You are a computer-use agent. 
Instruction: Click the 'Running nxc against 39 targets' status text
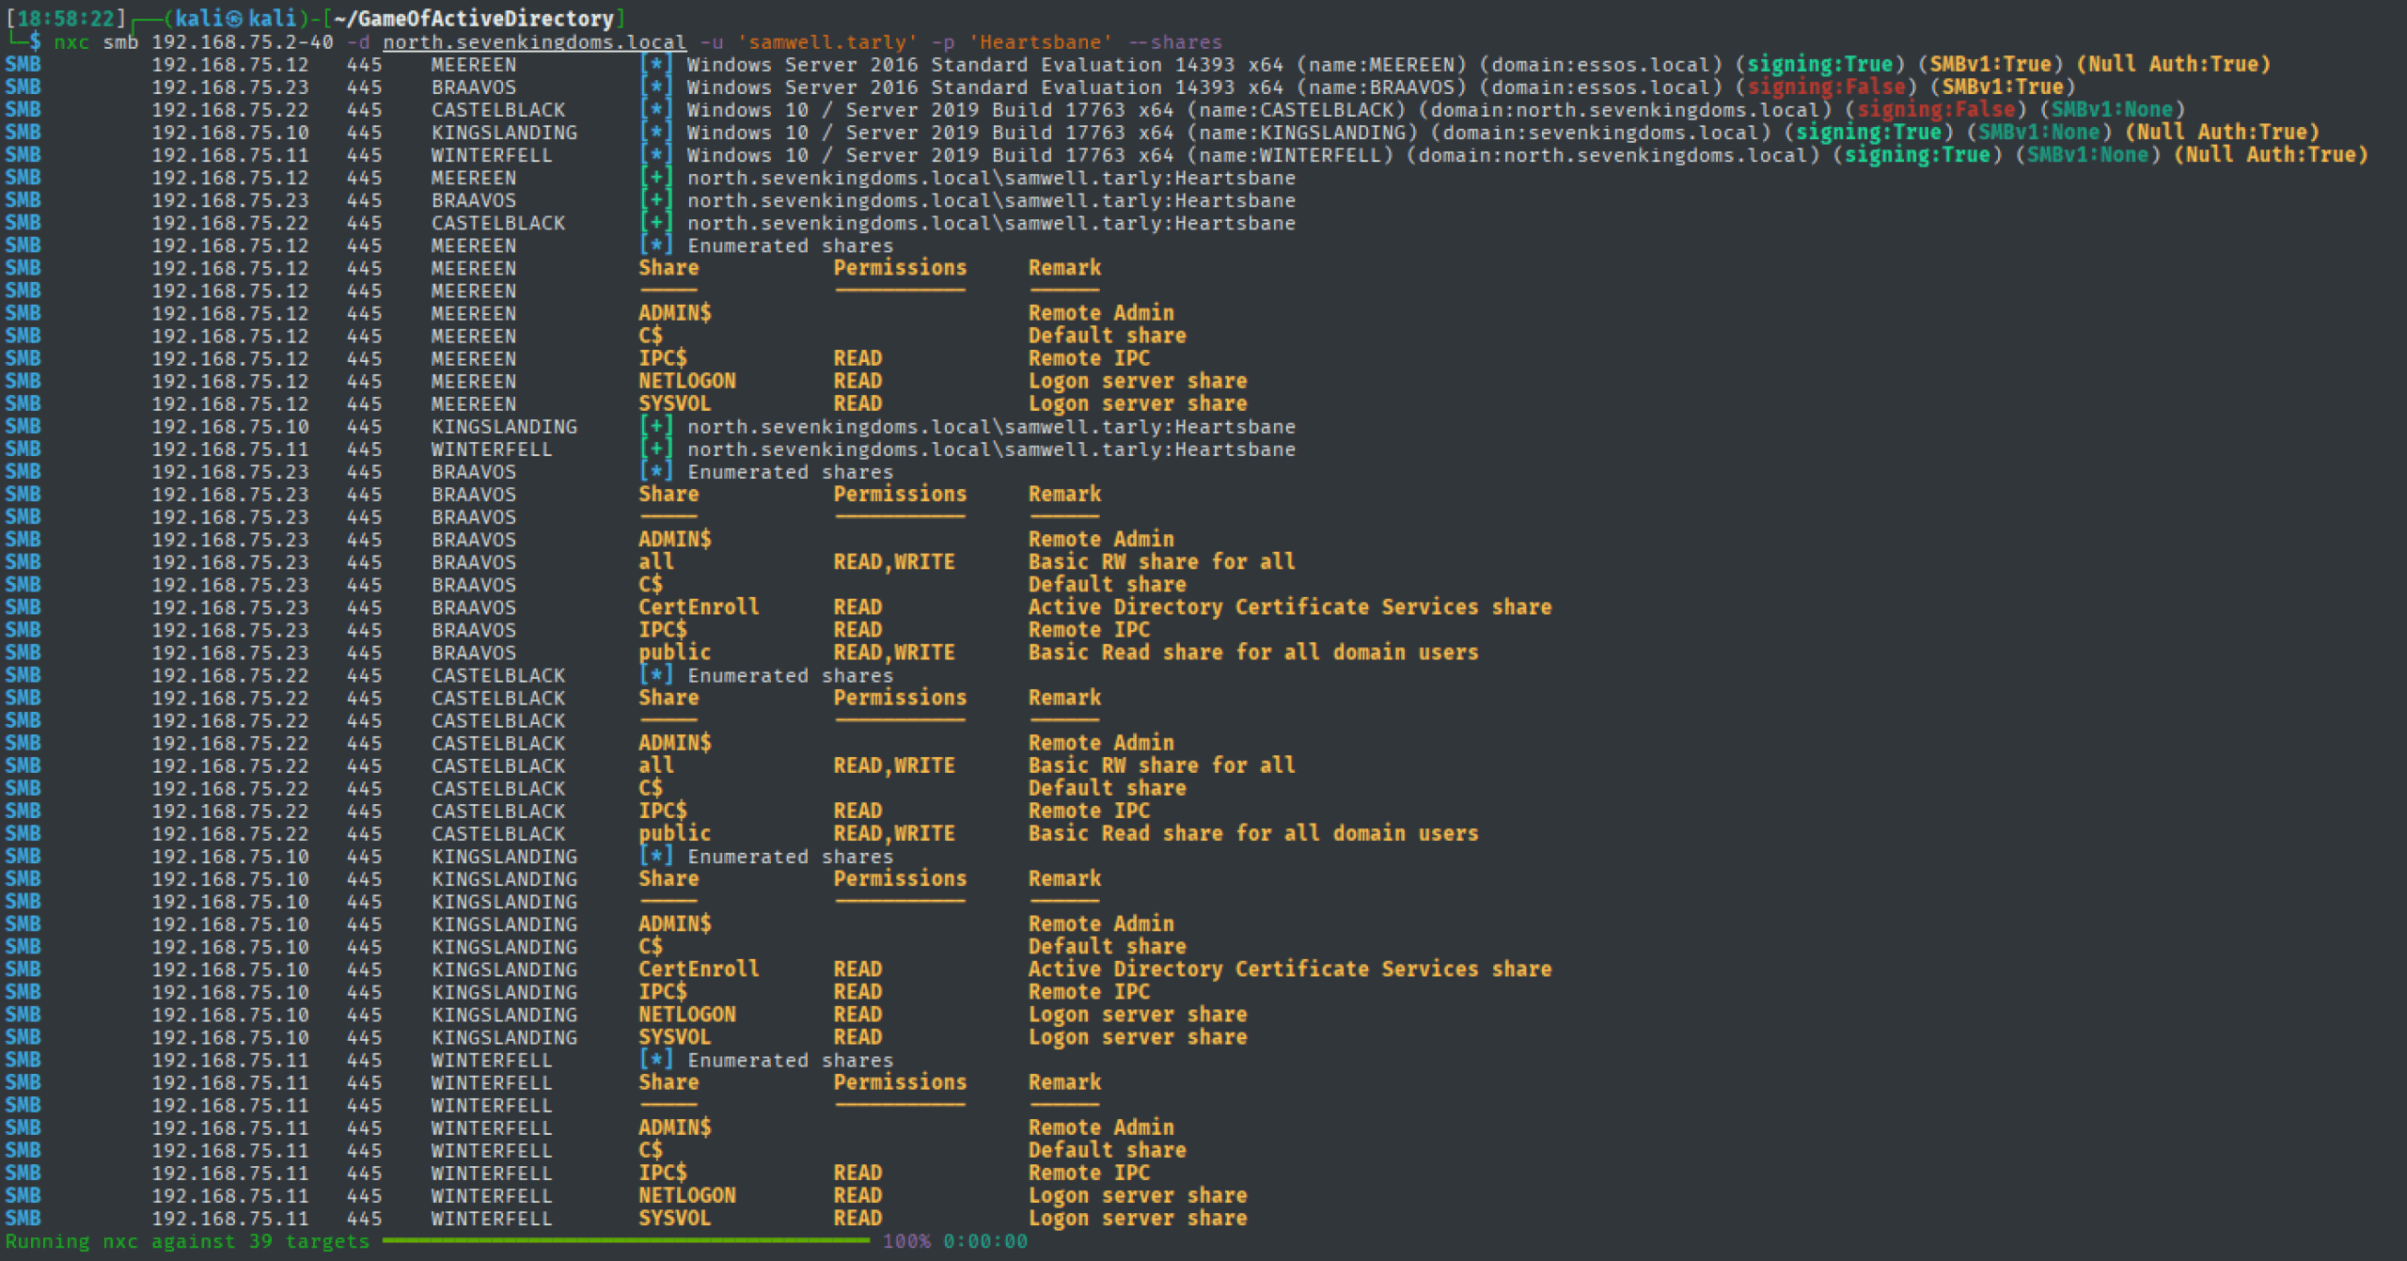click(187, 1241)
